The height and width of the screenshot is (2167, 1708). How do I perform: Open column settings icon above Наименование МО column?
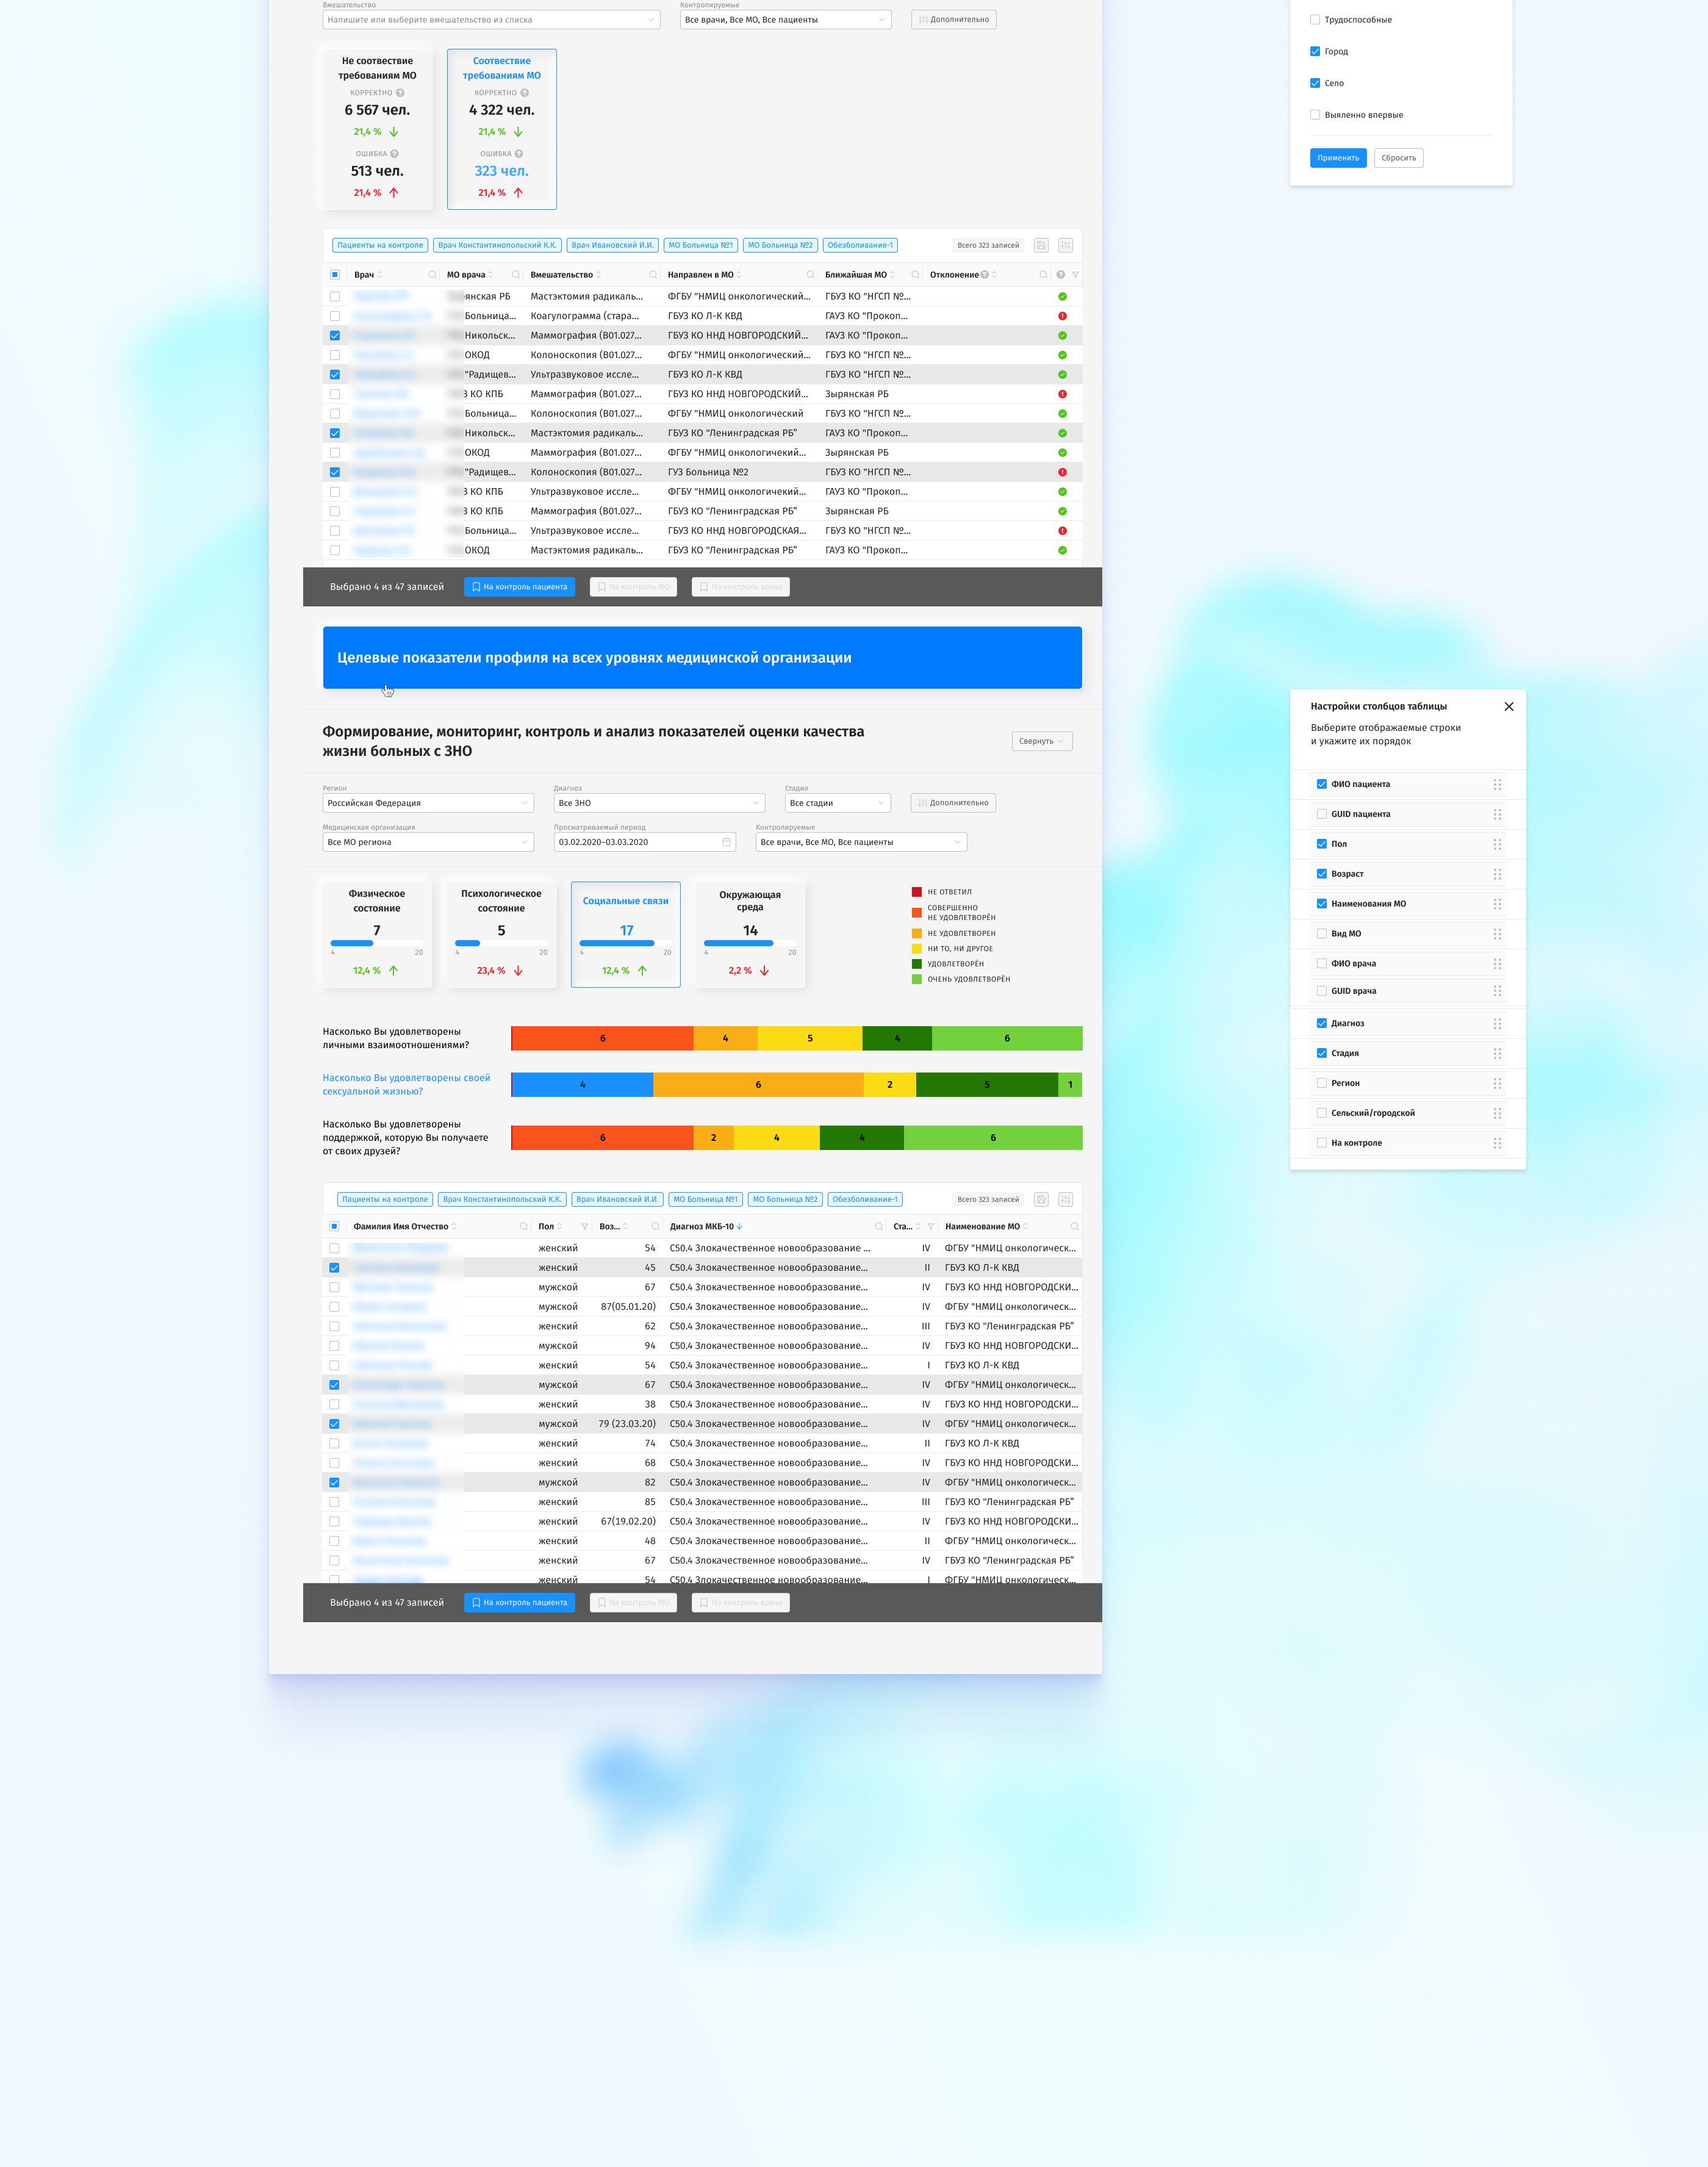[1065, 1199]
